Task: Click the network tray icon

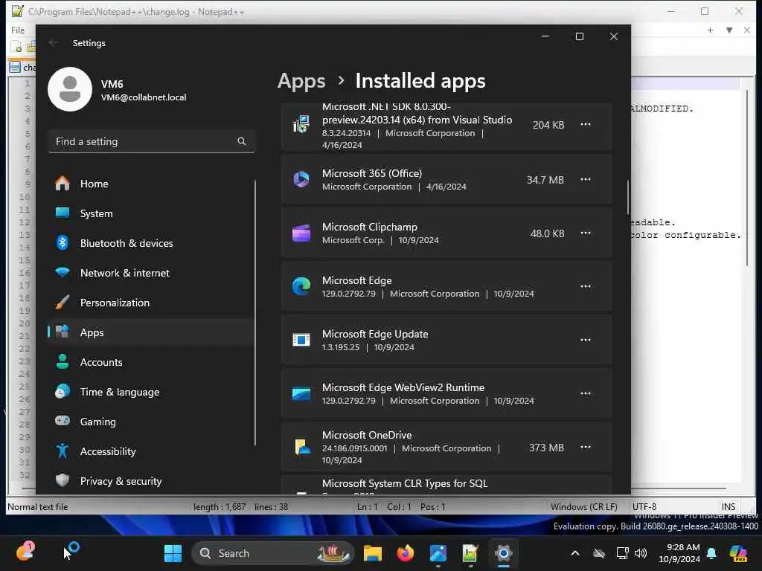Action: (623, 553)
